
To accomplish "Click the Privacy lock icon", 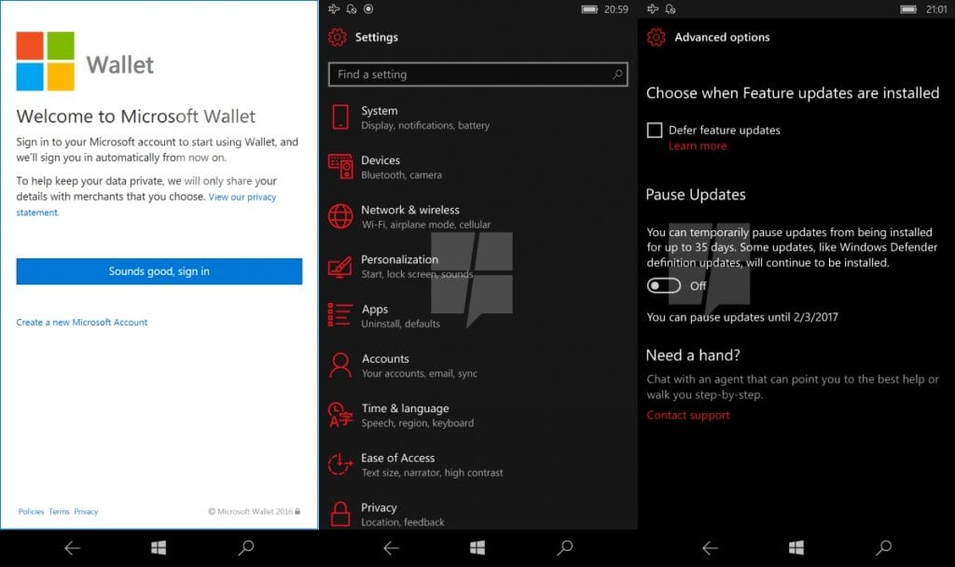I will tap(340, 514).
